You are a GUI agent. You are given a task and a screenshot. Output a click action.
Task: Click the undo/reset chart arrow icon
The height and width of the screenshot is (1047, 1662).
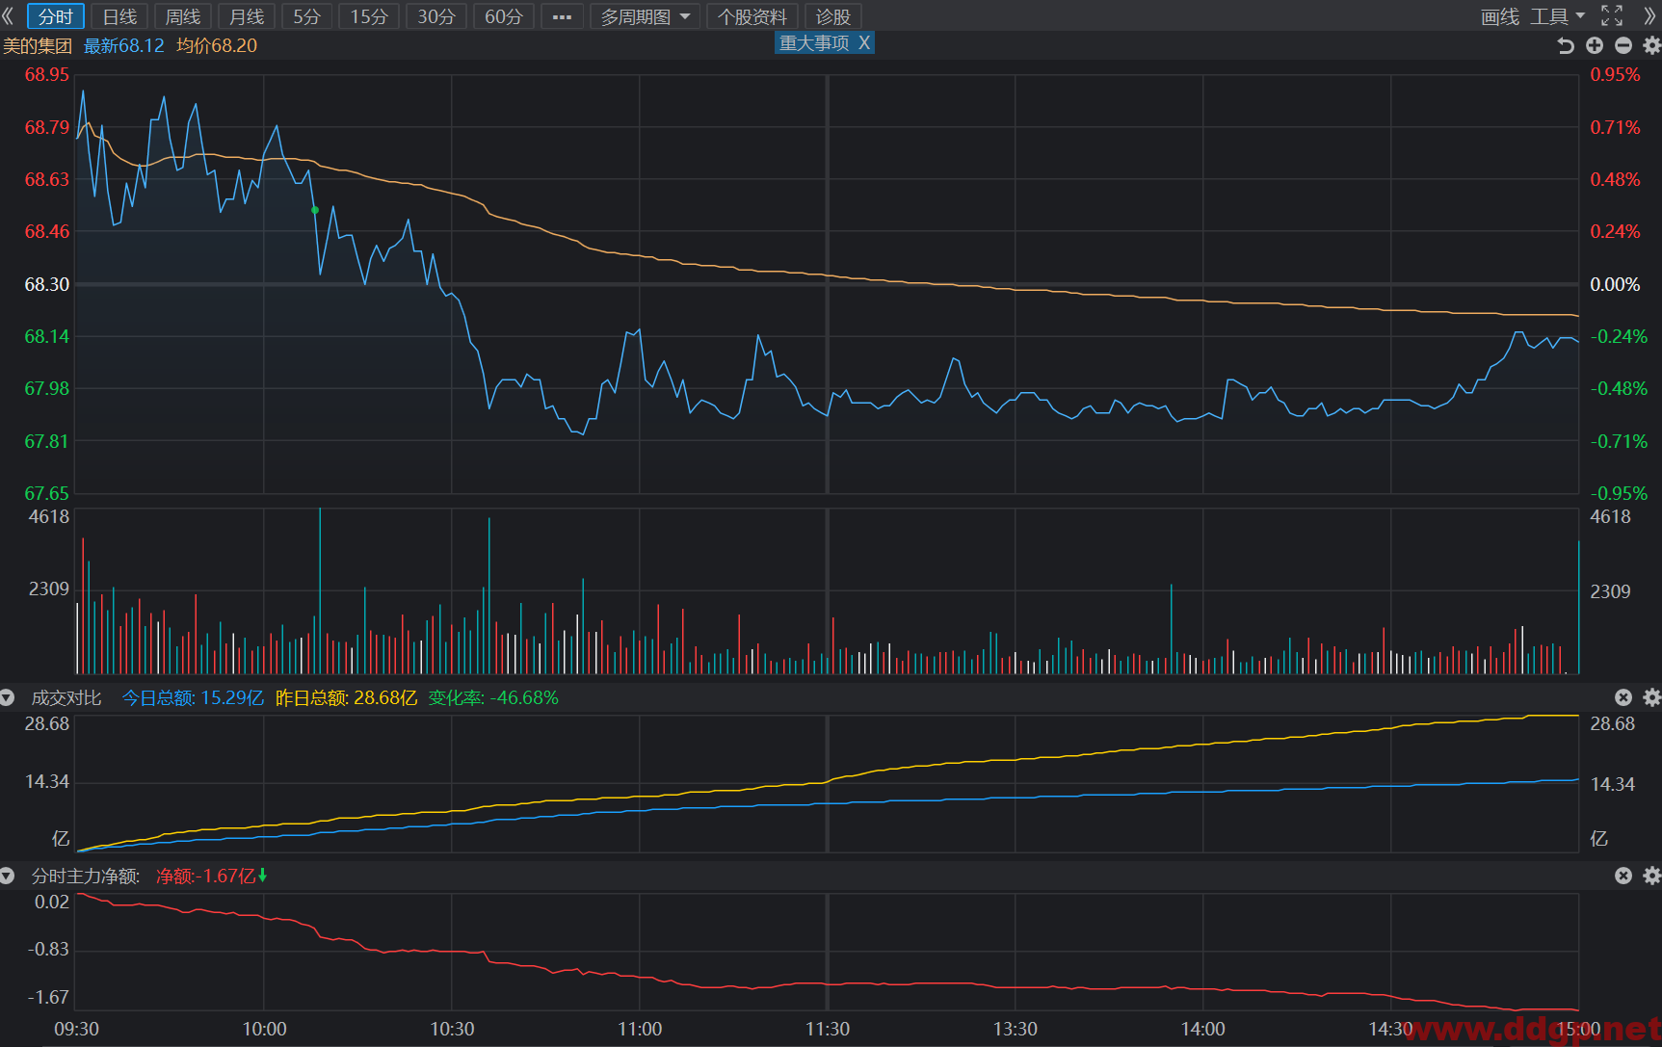click(1566, 45)
